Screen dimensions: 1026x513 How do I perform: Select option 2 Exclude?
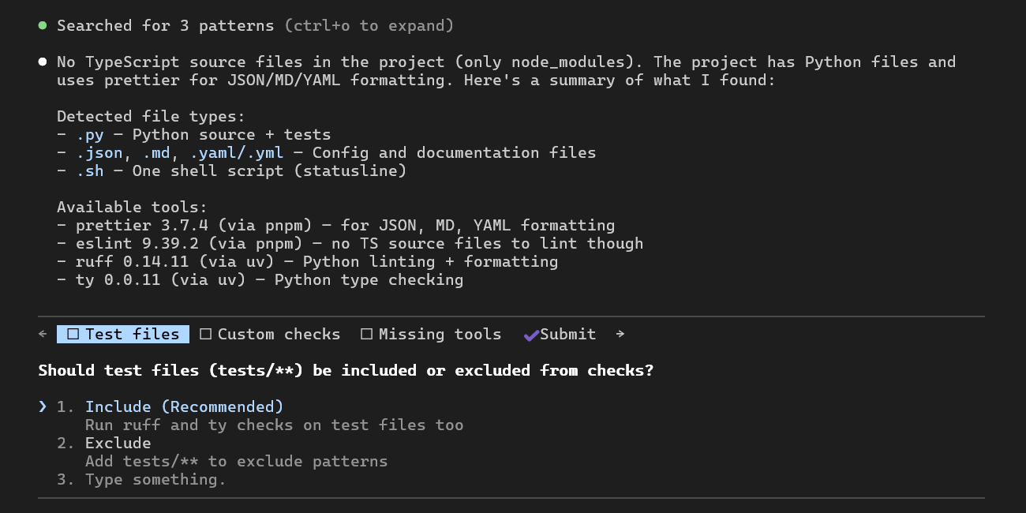tap(118, 443)
